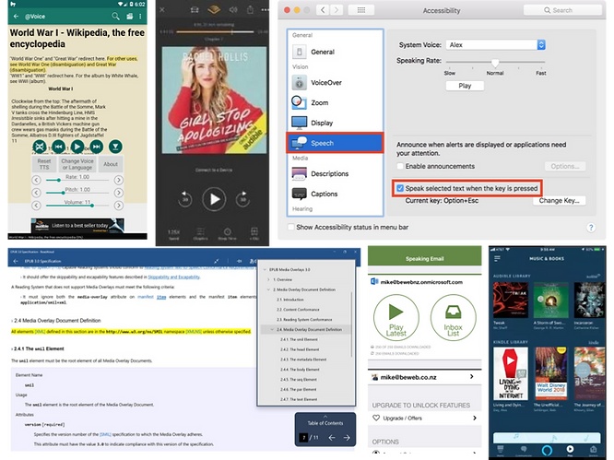This screenshot has height=460, width=614.
Task: Click the Change Key button
Action: coord(560,200)
